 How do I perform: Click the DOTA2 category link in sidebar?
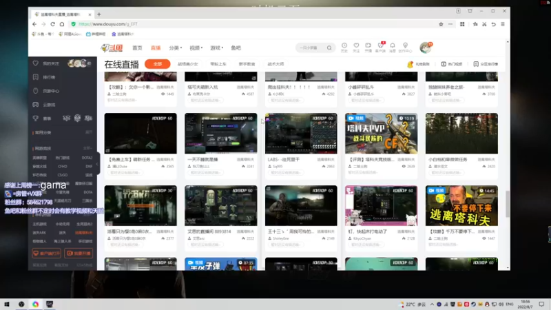87,158
